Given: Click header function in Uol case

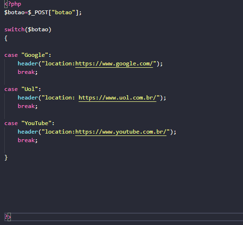Looking at the screenshot, I should 28,98.
